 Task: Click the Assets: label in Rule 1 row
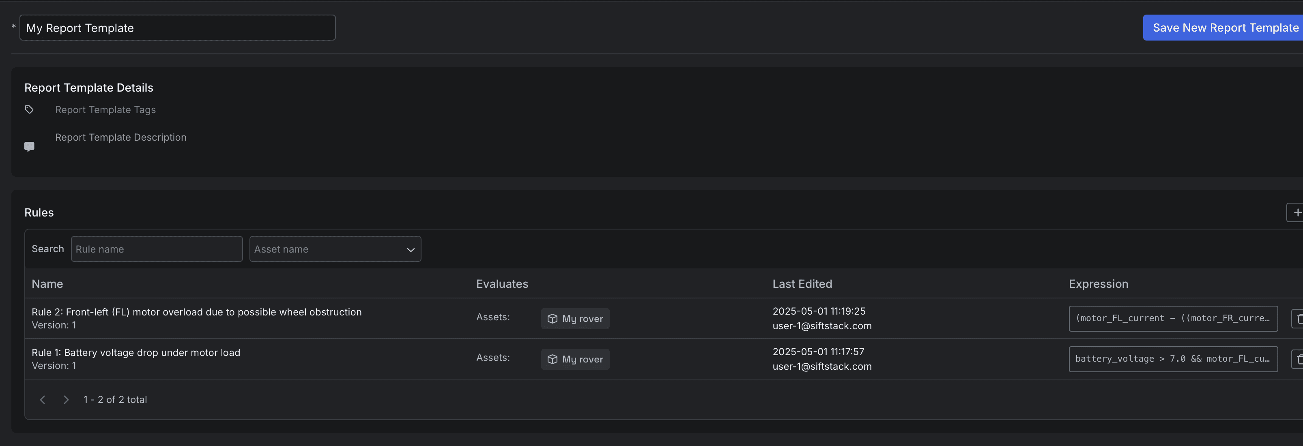(x=492, y=358)
